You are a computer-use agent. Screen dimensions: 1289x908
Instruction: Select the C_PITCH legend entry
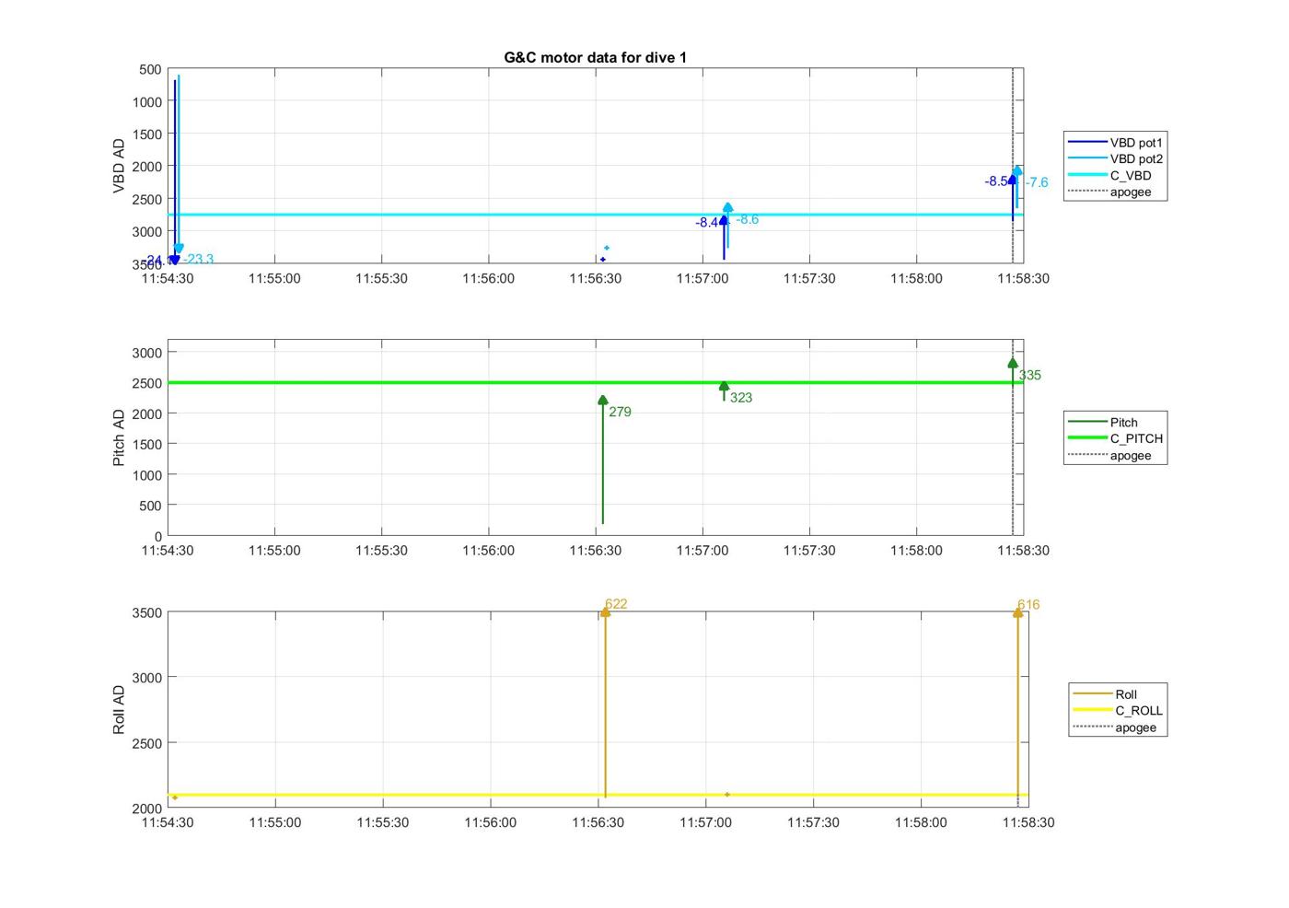click(1115, 439)
